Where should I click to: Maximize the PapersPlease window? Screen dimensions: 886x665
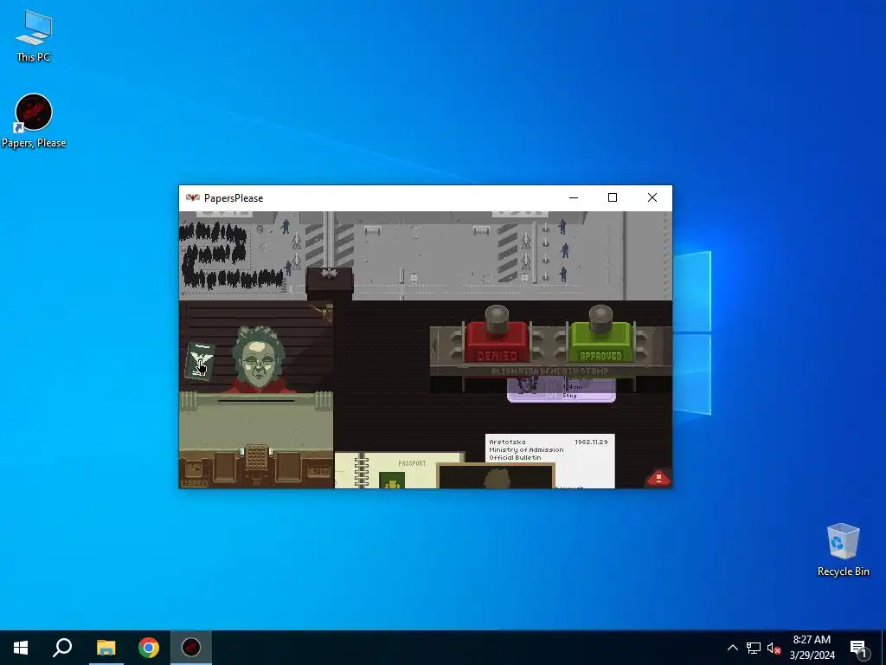click(x=613, y=198)
